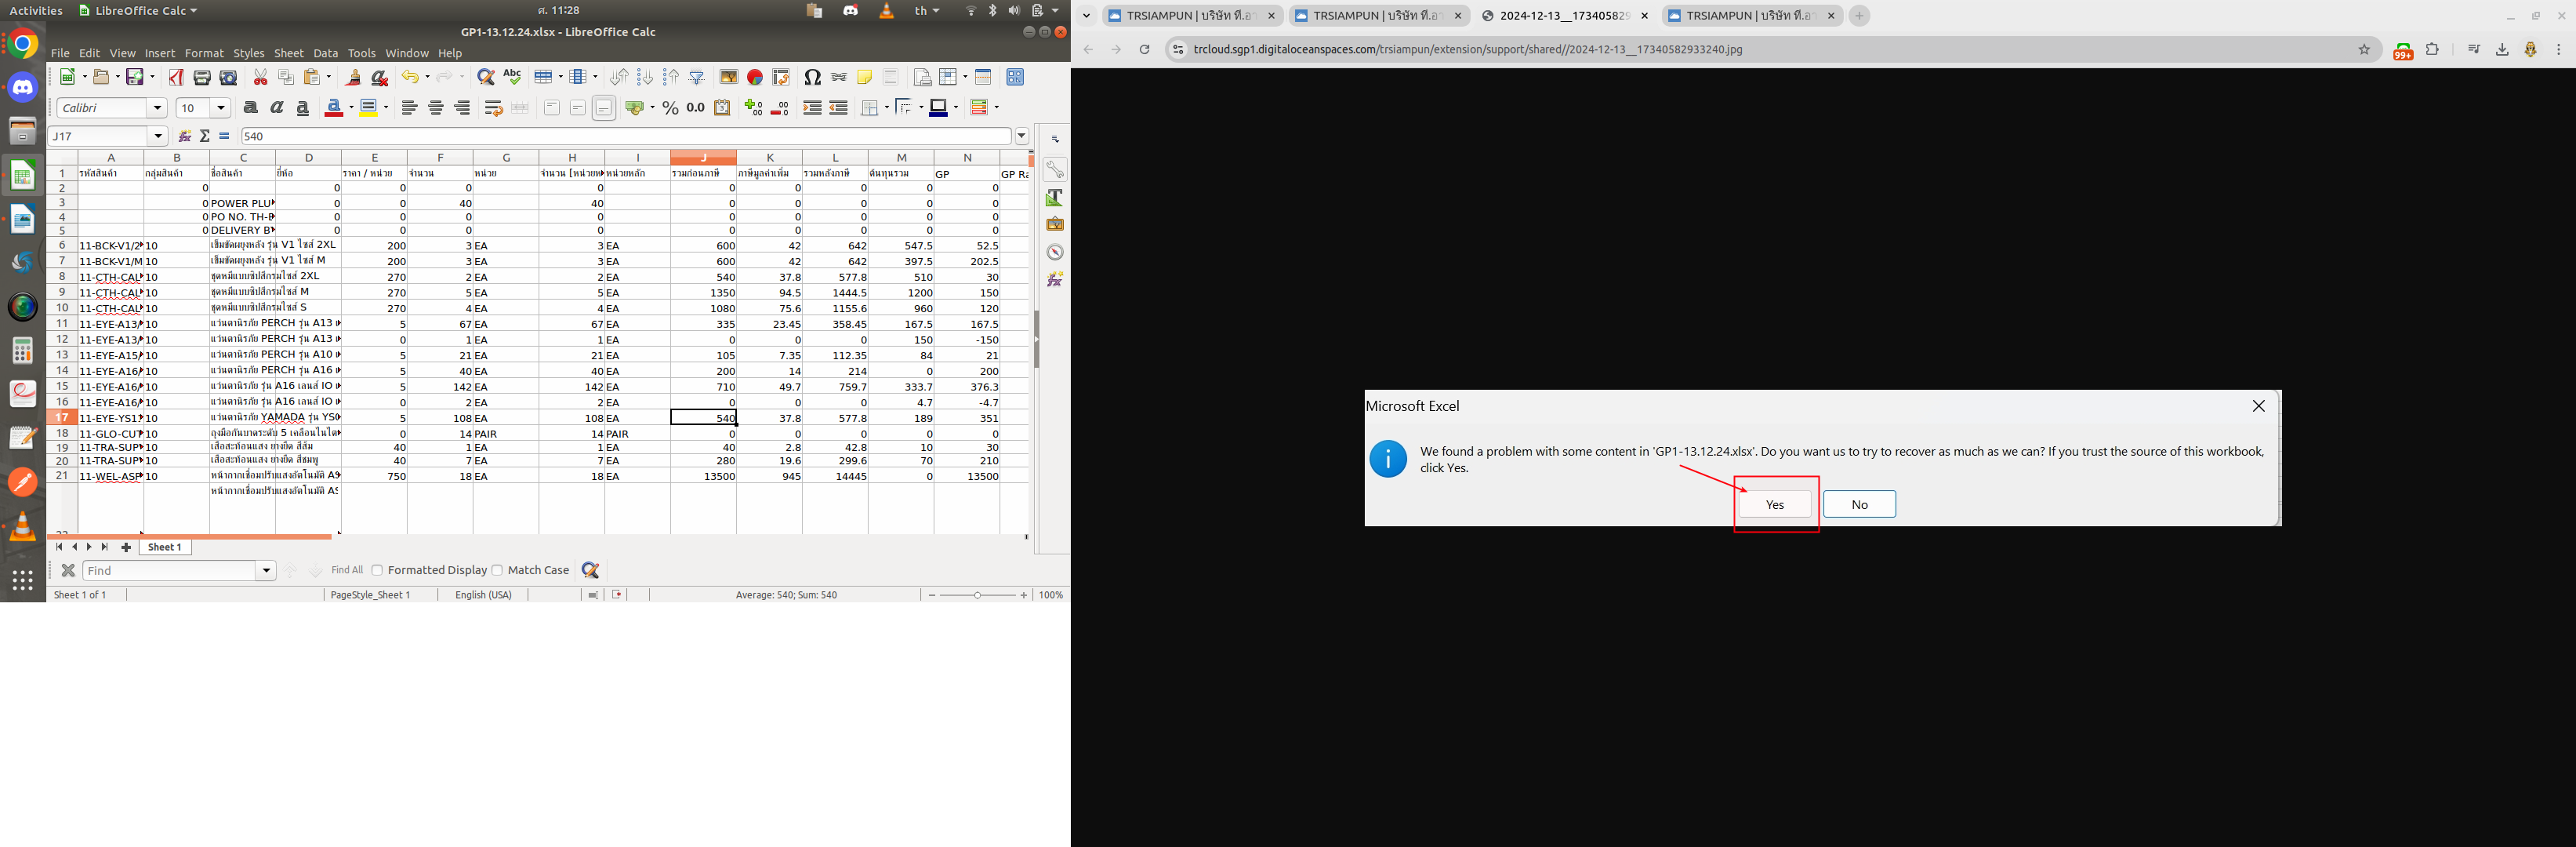The image size is (2576, 847).
Task: Reload the Chrome page
Action: coord(1144,49)
